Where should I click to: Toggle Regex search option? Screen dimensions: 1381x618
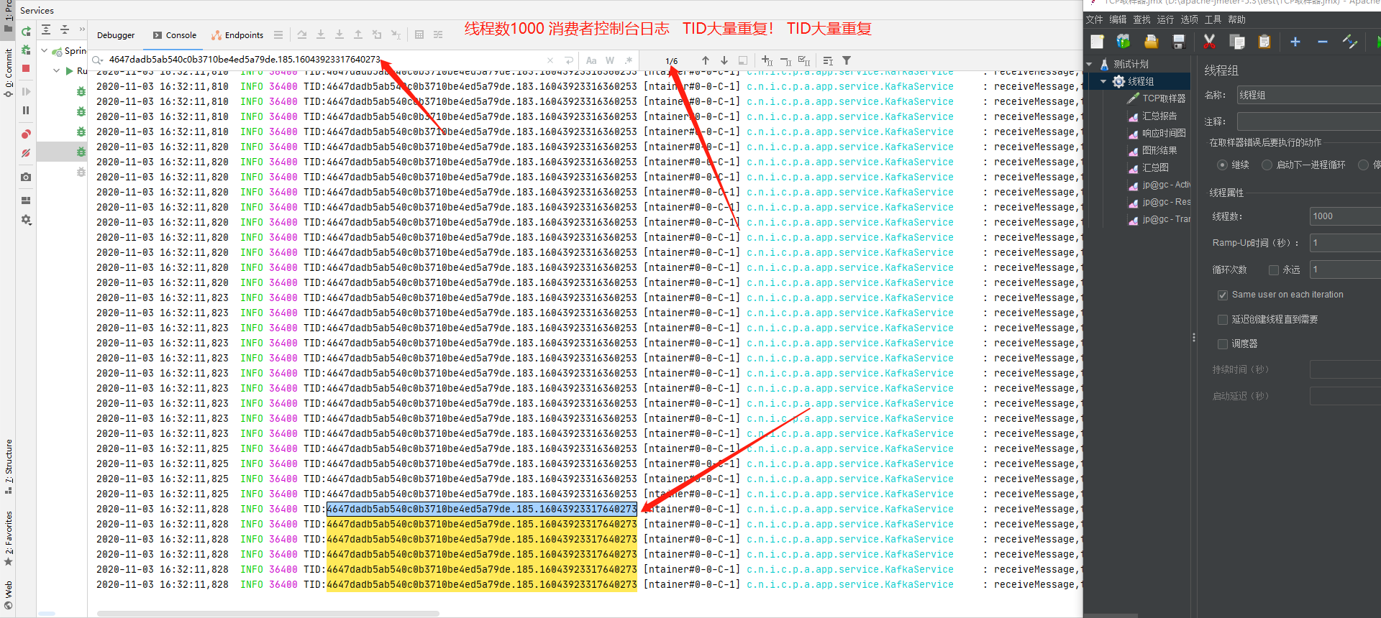click(x=629, y=60)
